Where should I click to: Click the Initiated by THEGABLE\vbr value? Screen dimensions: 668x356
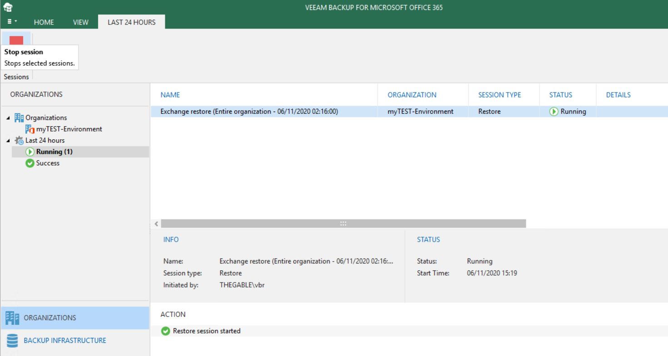pos(242,285)
